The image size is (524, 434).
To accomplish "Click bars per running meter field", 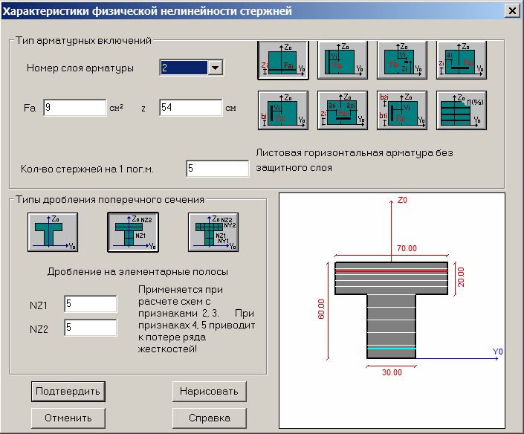I will pos(218,169).
